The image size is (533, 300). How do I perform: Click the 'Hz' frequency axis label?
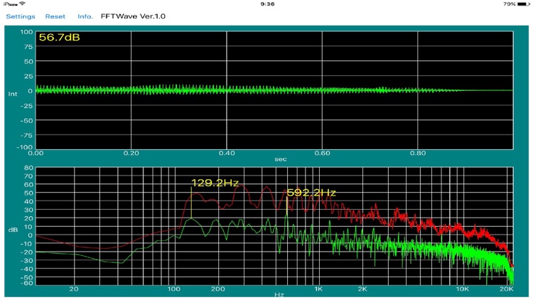point(279,294)
